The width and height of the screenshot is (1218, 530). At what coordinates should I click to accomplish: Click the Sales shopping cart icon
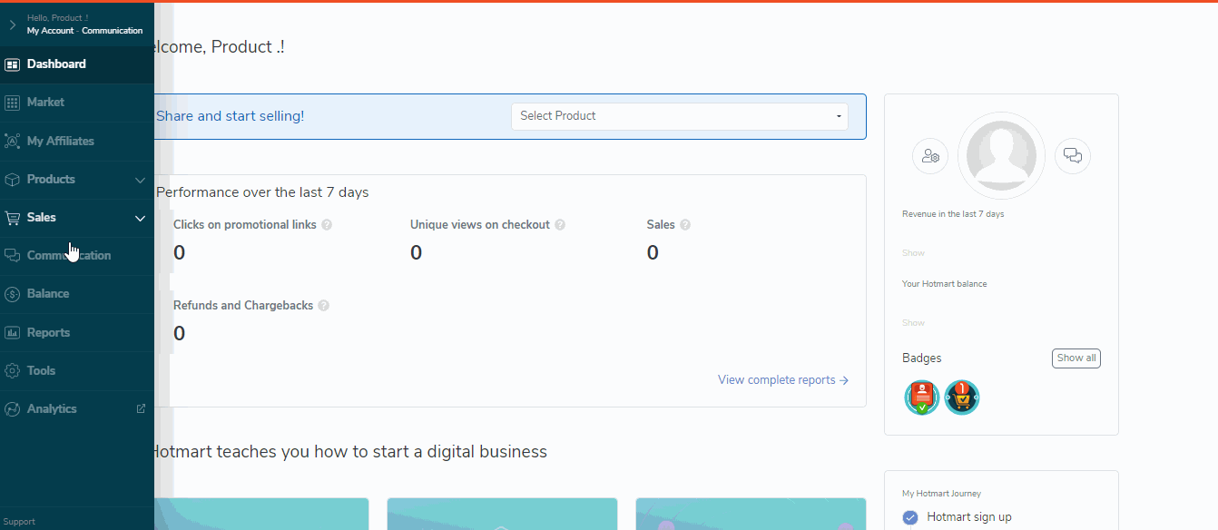click(12, 218)
